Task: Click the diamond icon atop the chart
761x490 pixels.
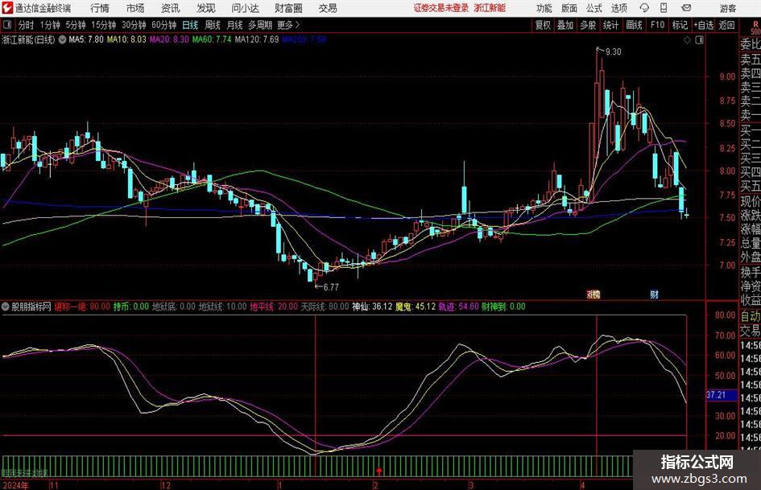Action: [x=687, y=40]
